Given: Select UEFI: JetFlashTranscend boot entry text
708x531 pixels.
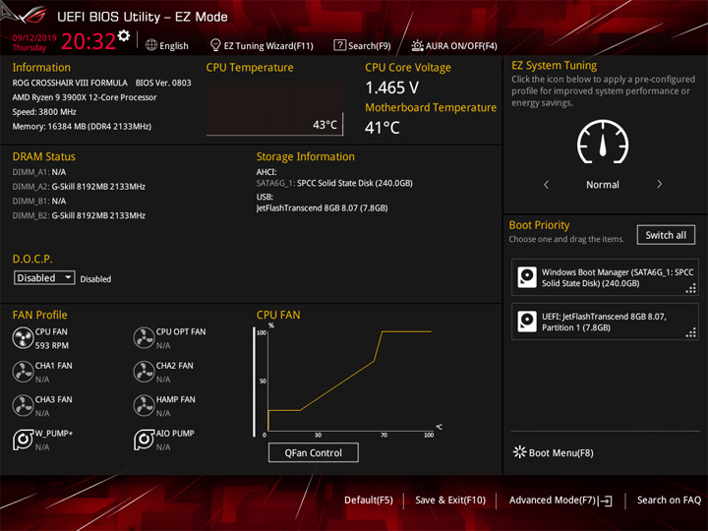Looking at the screenshot, I should coord(604,322).
